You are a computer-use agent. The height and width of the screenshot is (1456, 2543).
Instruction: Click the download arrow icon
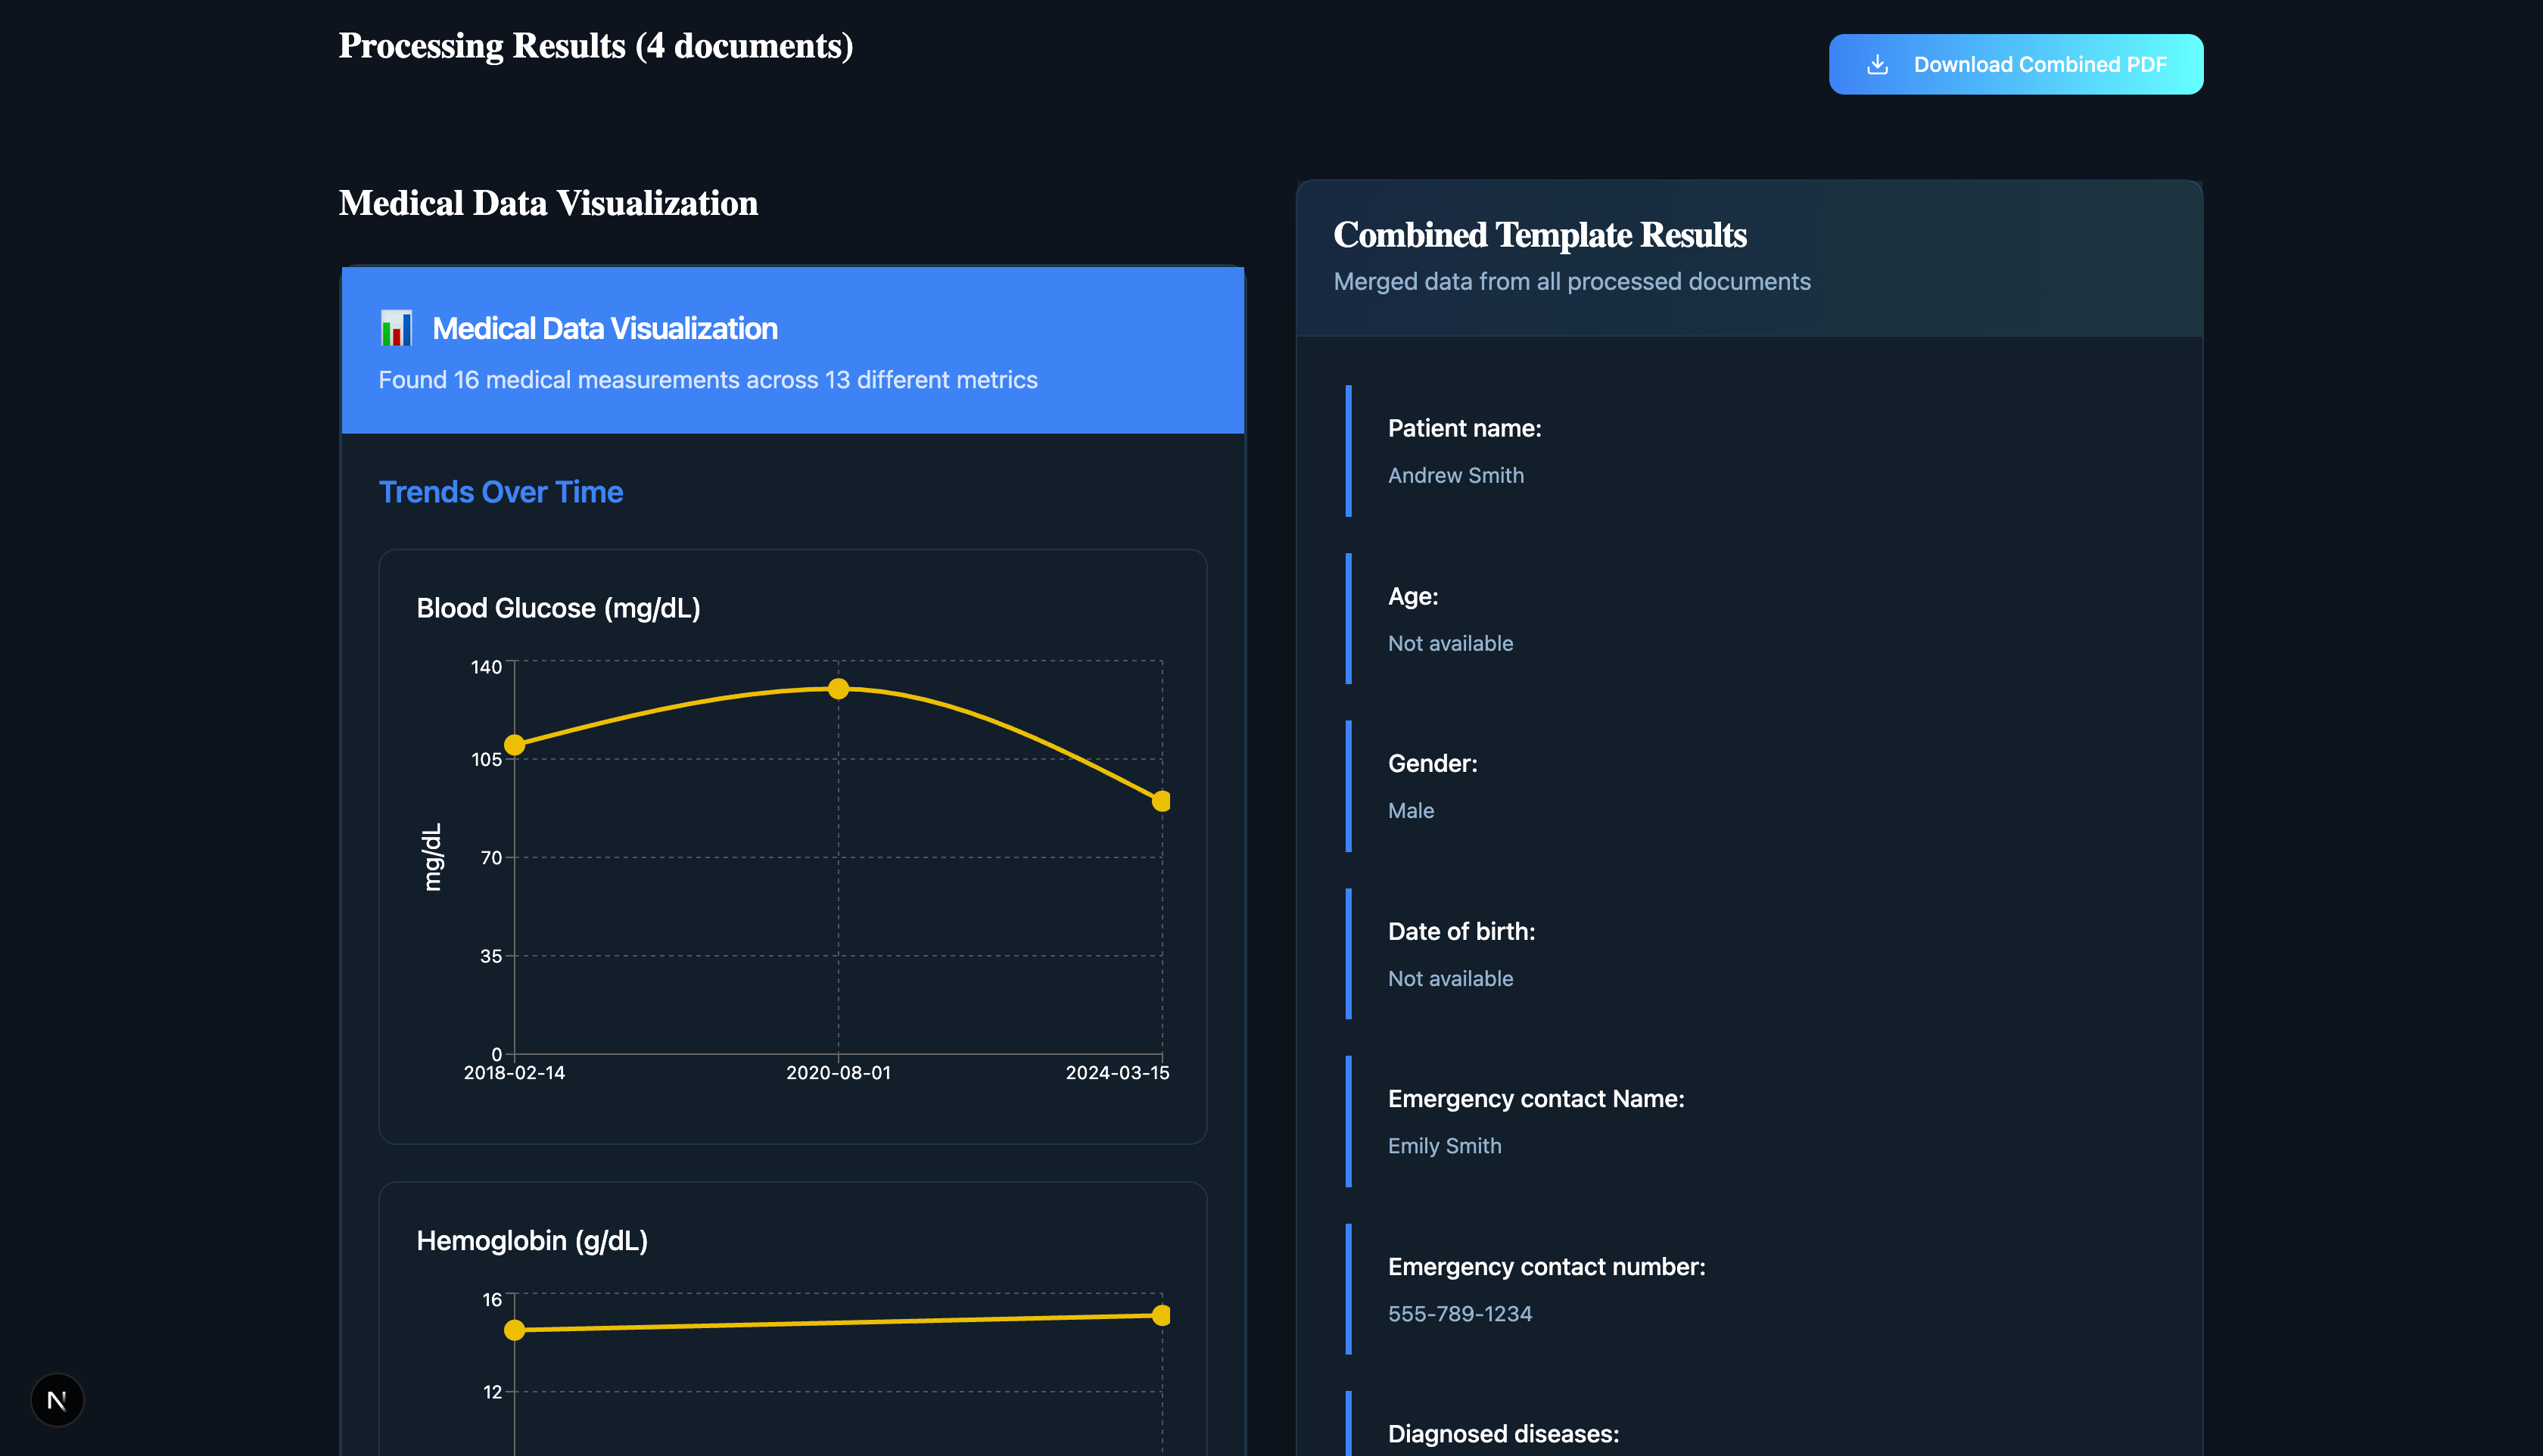point(1877,64)
